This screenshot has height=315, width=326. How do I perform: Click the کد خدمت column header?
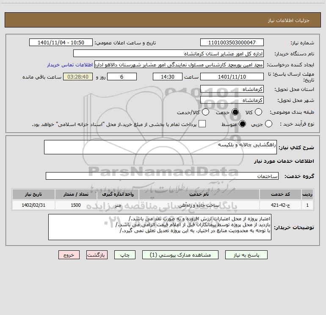[280, 194]
